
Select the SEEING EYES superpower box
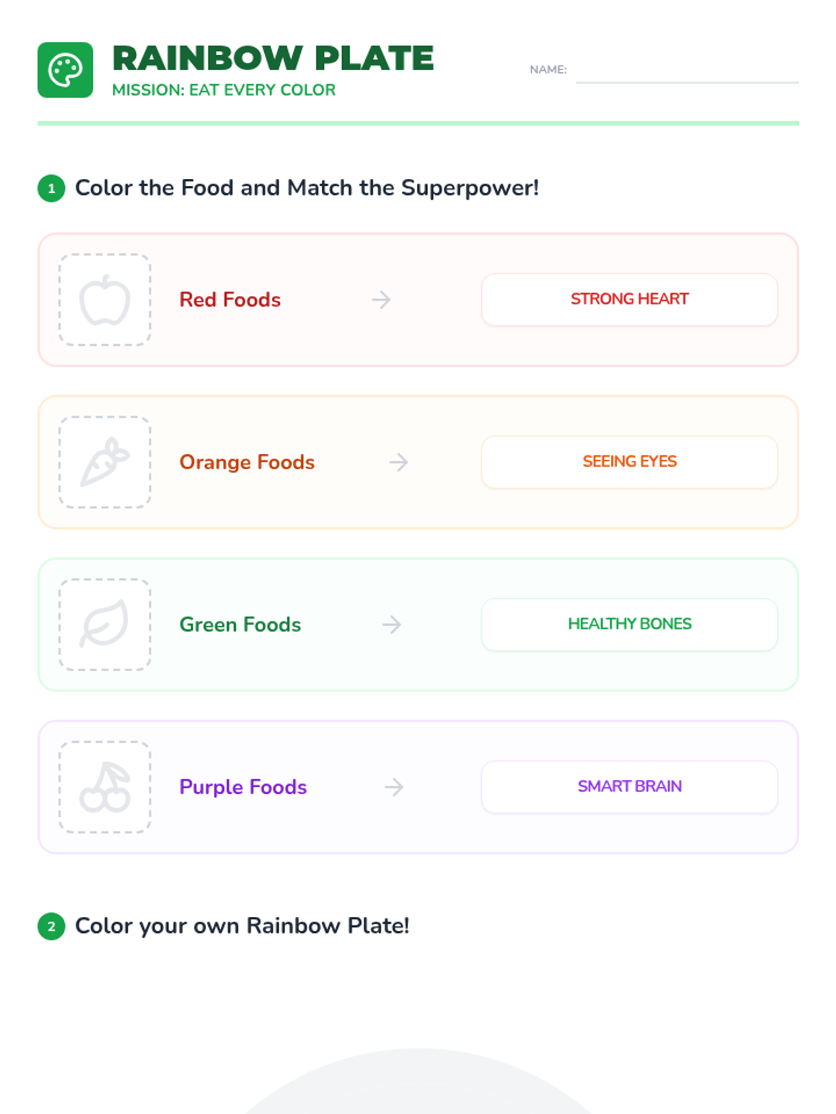pyautogui.click(x=629, y=462)
